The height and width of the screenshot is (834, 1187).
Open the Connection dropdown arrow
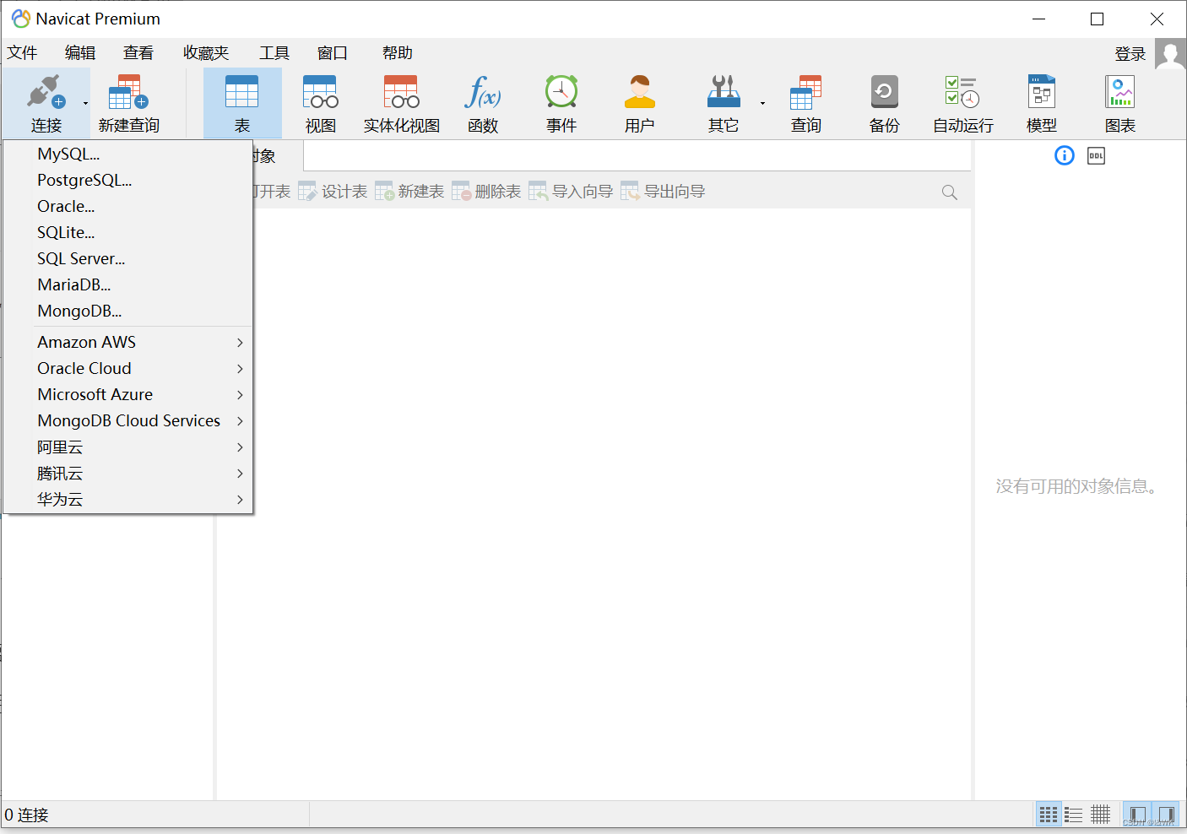[85, 104]
